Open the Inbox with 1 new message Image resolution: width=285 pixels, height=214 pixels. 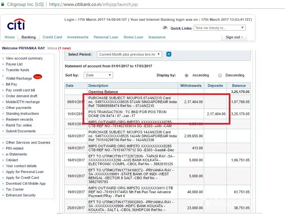click(x=59, y=48)
